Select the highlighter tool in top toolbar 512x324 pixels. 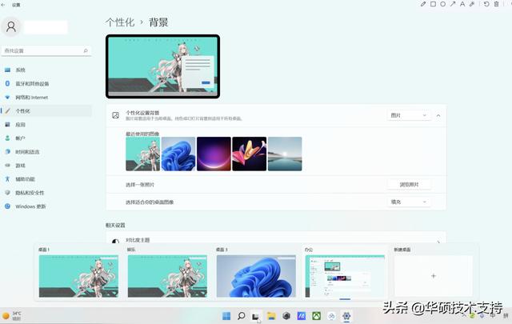[x=472, y=4]
